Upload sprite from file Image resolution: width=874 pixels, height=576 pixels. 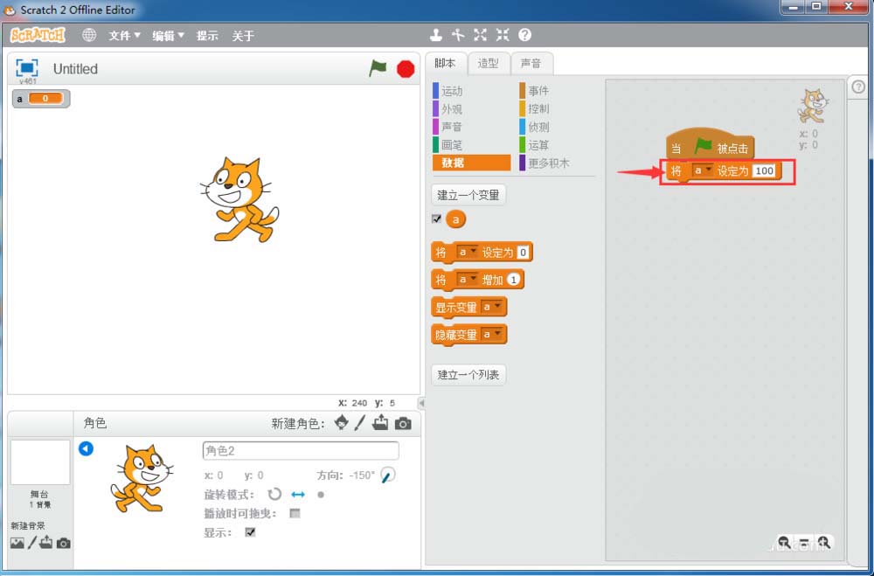(380, 423)
